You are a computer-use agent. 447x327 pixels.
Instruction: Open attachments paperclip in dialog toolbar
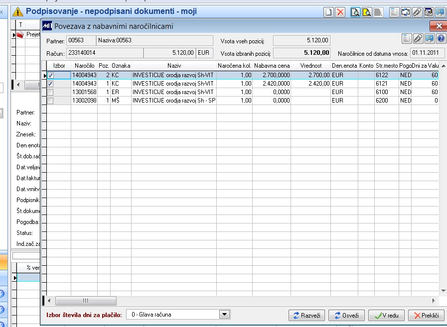click(418, 39)
